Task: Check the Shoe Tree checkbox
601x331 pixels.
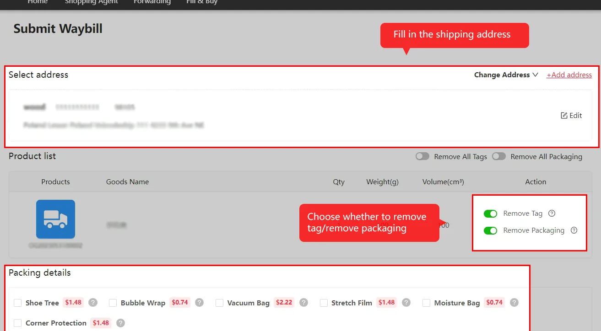Action: (18, 303)
